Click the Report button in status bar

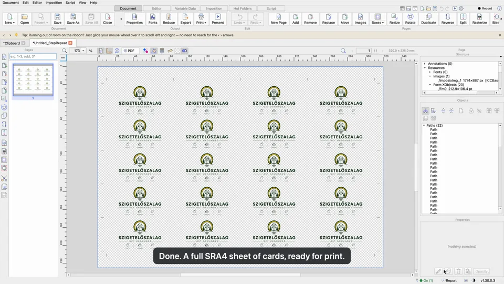coord(449,280)
